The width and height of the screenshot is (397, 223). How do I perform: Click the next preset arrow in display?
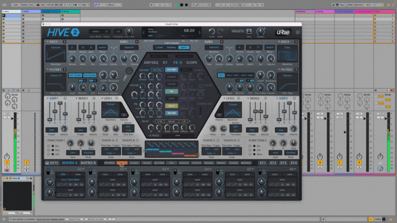click(x=199, y=33)
